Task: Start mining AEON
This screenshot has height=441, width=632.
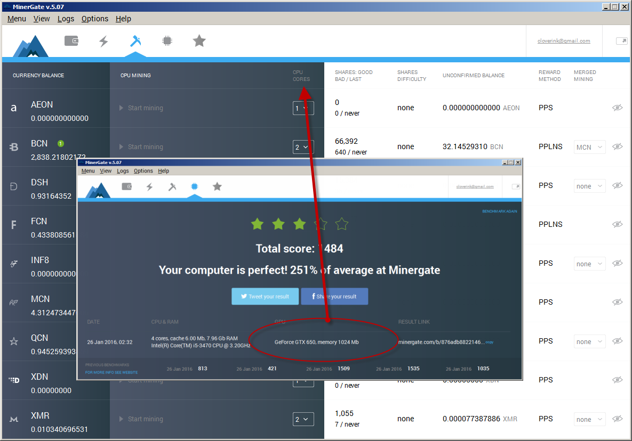Action: coord(141,108)
